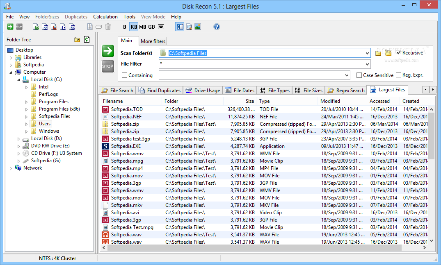This screenshot has height=265, width=441.
Task: Open help with blue question mark icon
Action: click(x=216, y=27)
